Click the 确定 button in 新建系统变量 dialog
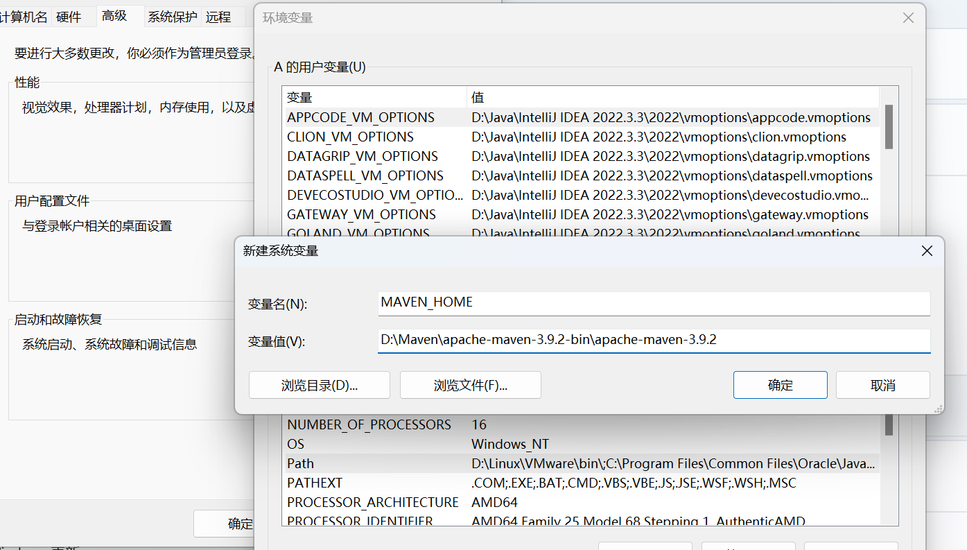The image size is (967, 550). [x=781, y=385]
